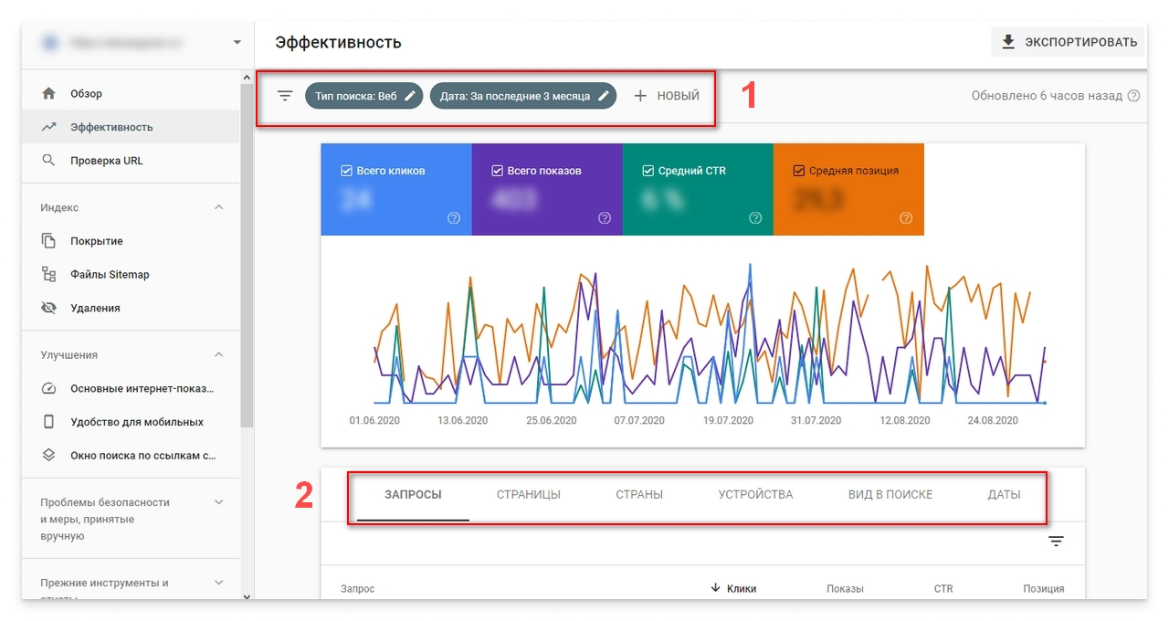Click help icon beside 'Обновлено 6 часов назад'
1169x621 pixels.
[x=1134, y=96]
